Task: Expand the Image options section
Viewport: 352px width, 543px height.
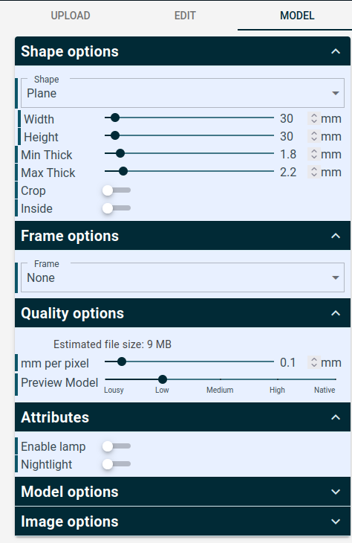Action: (x=183, y=521)
